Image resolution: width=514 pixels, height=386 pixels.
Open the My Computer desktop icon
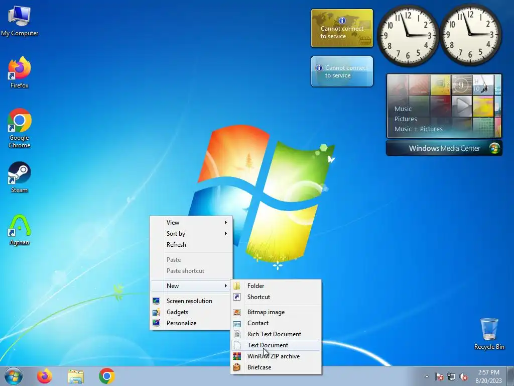coord(20,20)
